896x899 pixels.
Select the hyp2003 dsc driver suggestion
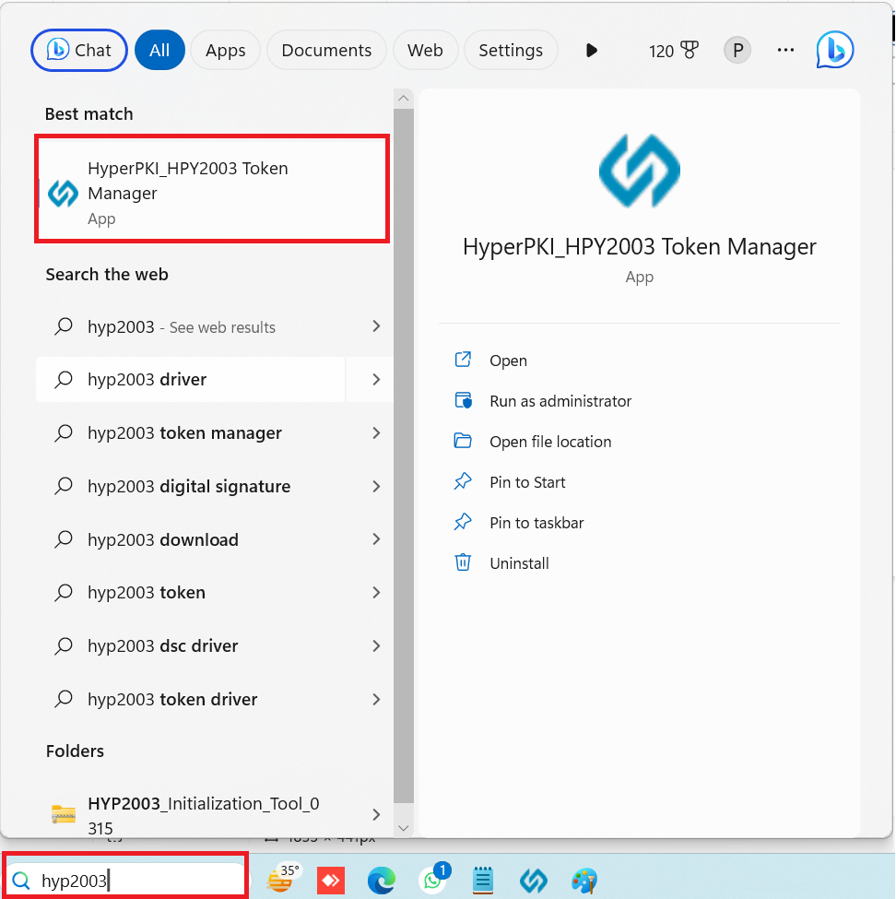[191, 646]
